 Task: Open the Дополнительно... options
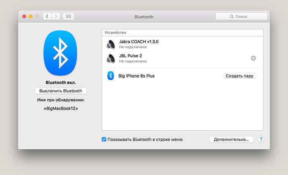232,139
